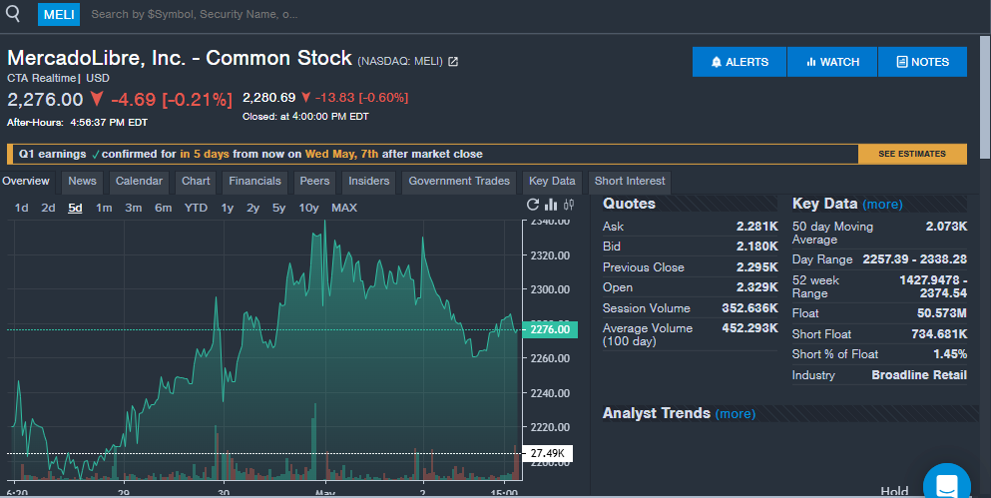Select the 3m chart range

[x=134, y=208]
